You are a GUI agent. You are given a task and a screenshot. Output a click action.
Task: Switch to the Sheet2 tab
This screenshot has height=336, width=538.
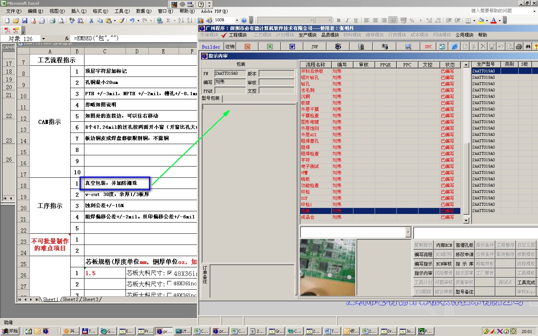click(x=71, y=299)
